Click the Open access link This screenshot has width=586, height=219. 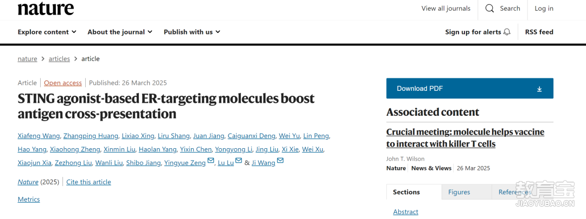tap(63, 83)
